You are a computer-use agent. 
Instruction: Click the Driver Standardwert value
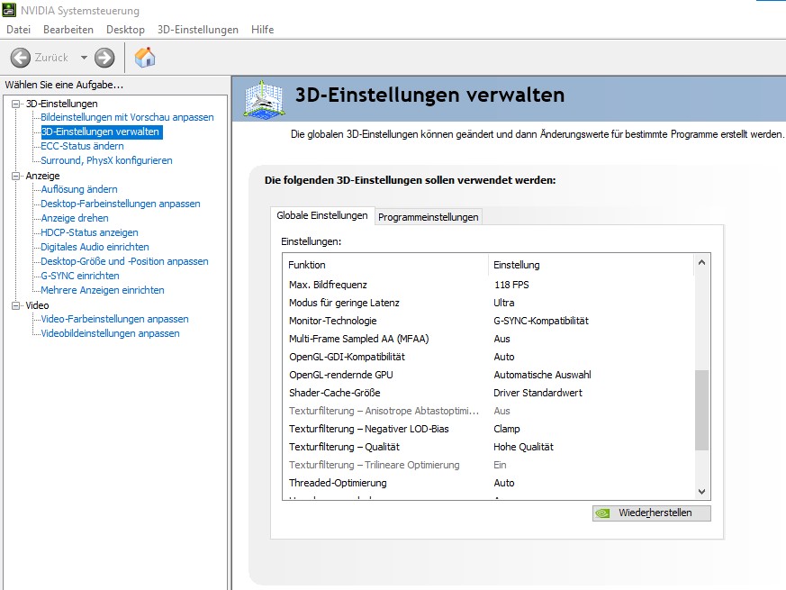(x=538, y=394)
